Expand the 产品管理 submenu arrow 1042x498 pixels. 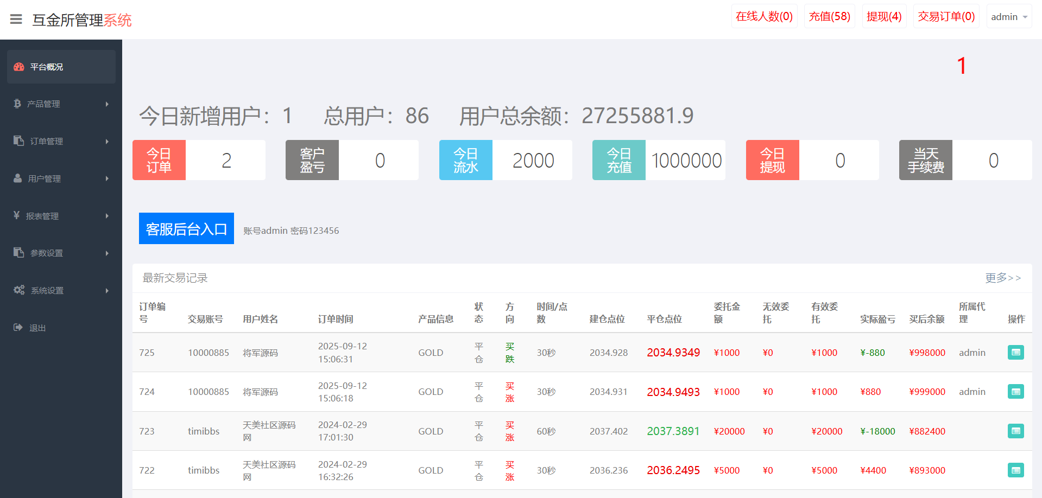click(x=107, y=104)
